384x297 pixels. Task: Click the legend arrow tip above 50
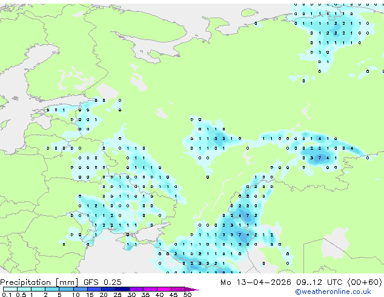pos(192,289)
